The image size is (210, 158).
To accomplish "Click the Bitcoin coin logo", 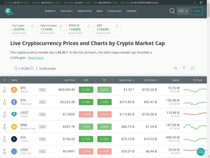I will point(14,90).
